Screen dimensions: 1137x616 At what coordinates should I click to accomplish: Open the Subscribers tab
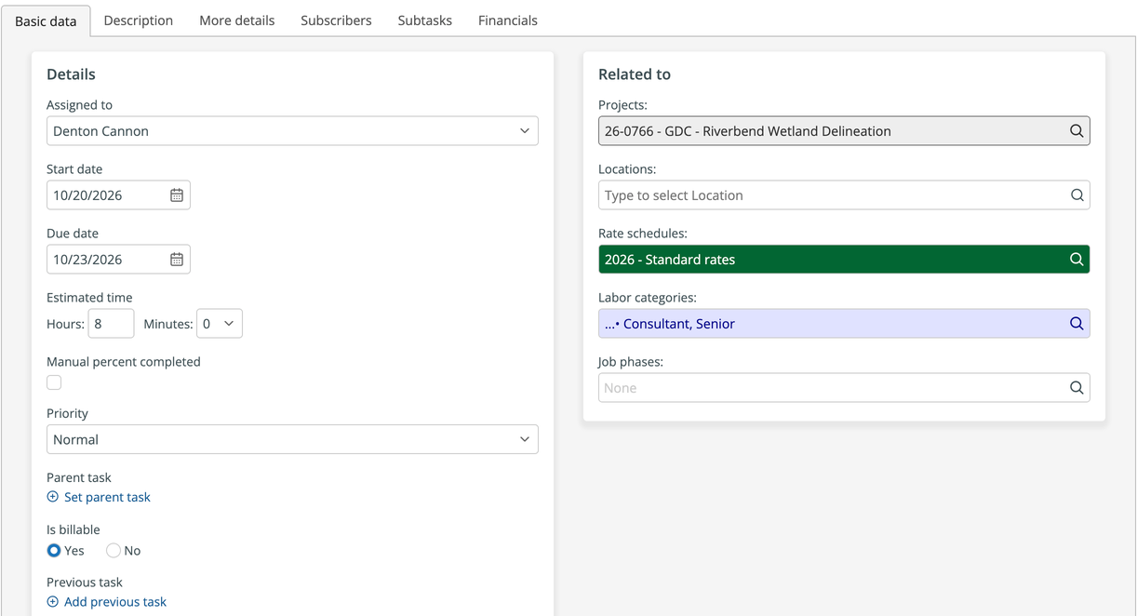(x=336, y=20)
